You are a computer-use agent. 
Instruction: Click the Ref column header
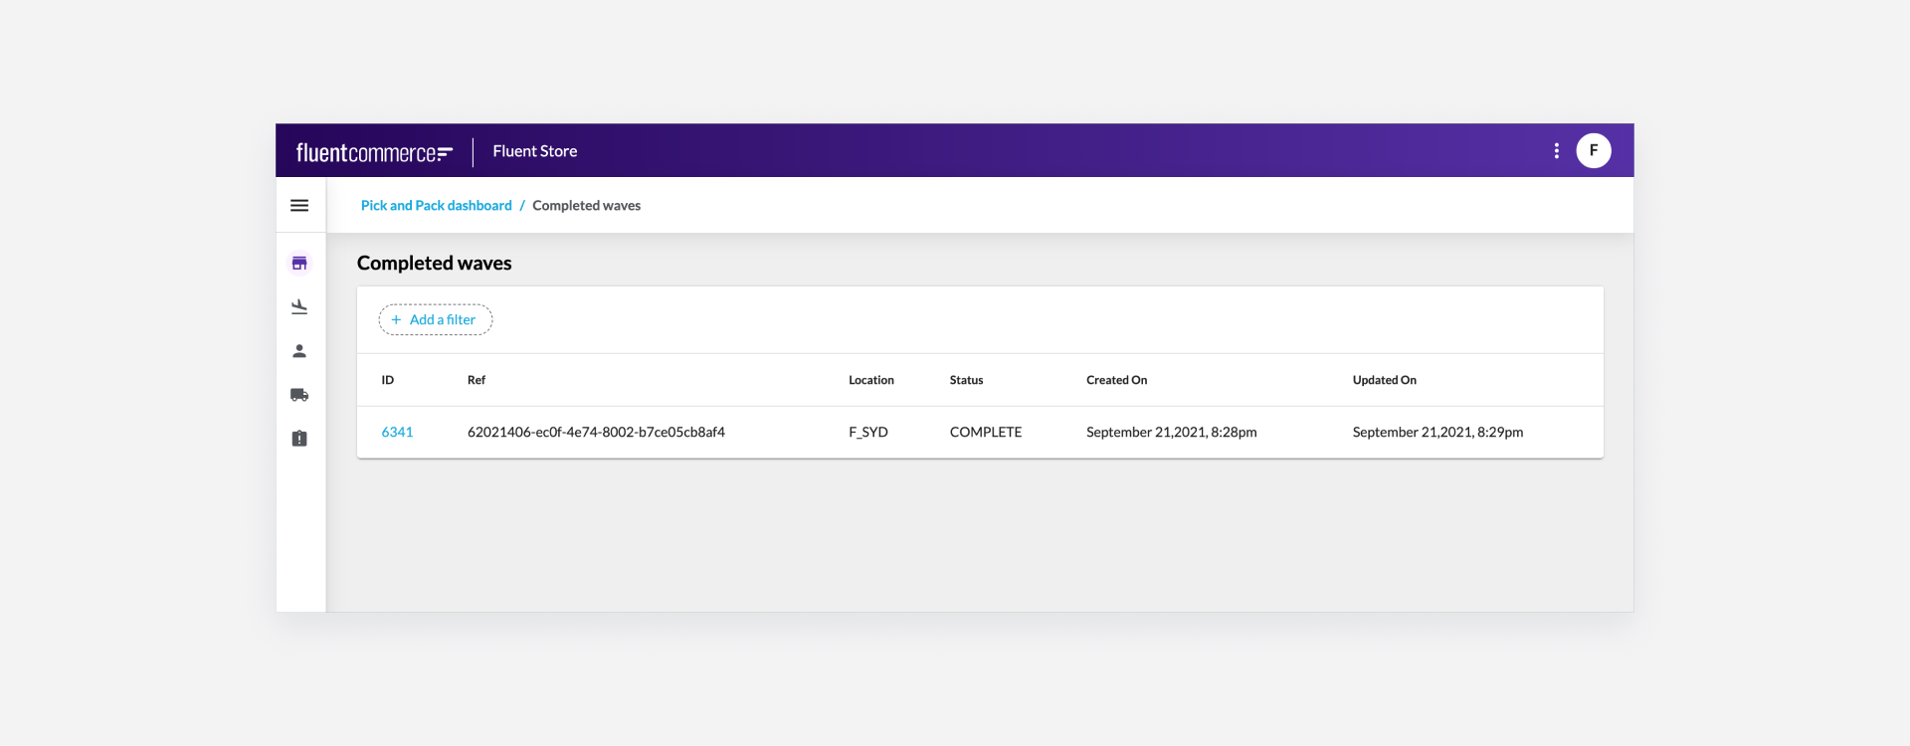pos(477,380)
